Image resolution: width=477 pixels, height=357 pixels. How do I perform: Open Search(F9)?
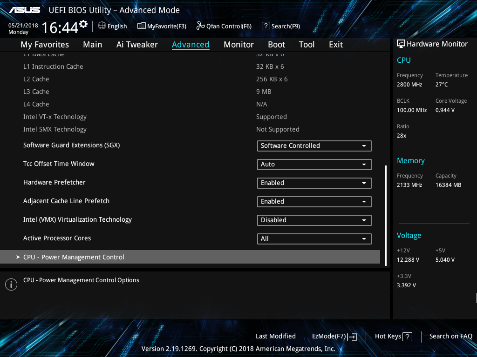tap(281, 26)
